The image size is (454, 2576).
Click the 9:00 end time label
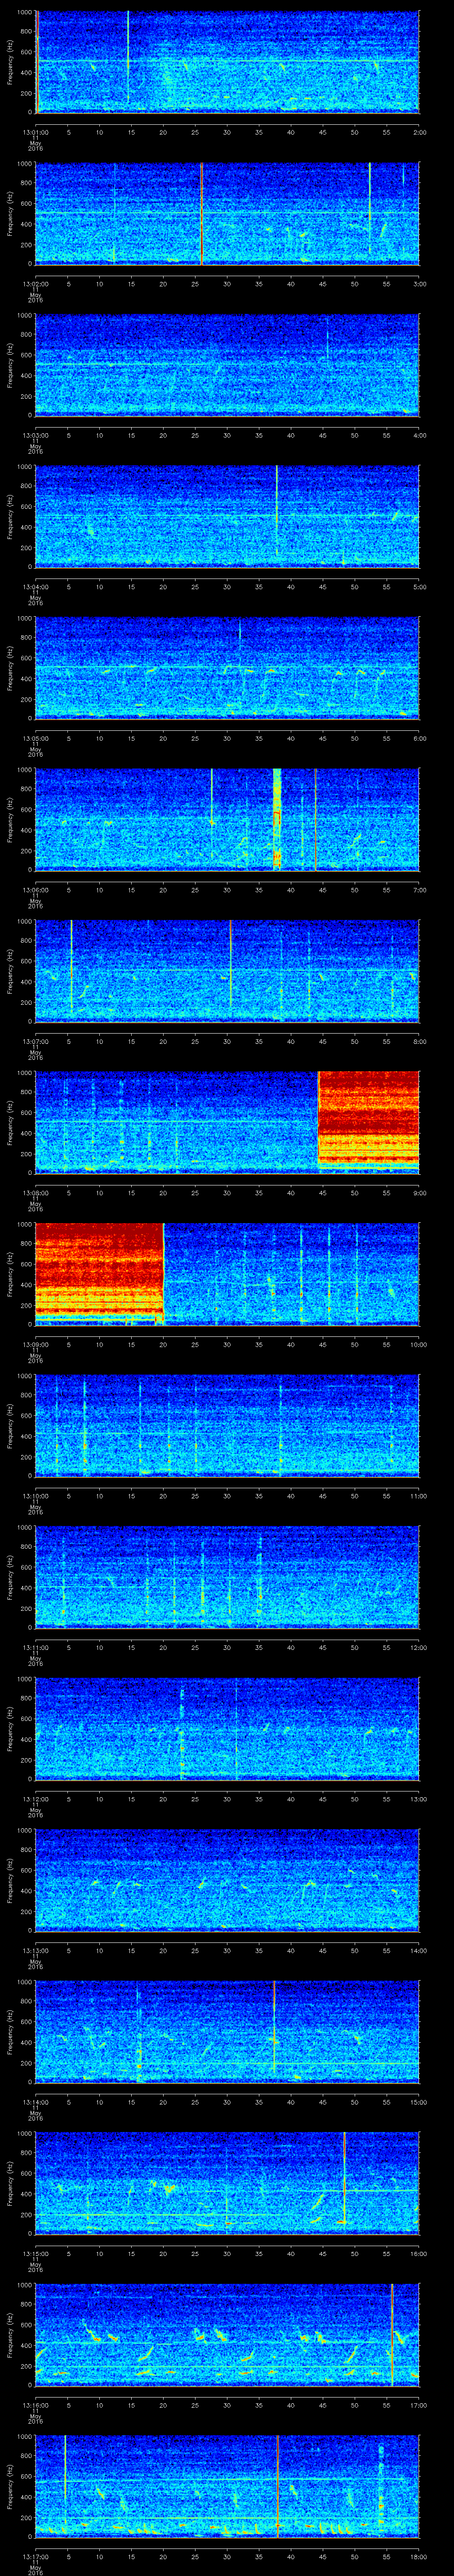[419, 1193]
